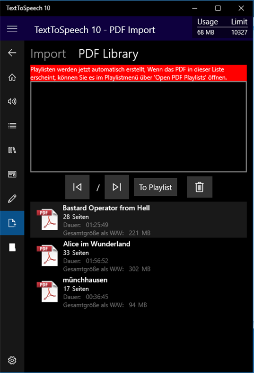This screenshot has height=373, width=254.
Task: Select Alice im Wunderland PDF entry
Action: tap(139, 256)
